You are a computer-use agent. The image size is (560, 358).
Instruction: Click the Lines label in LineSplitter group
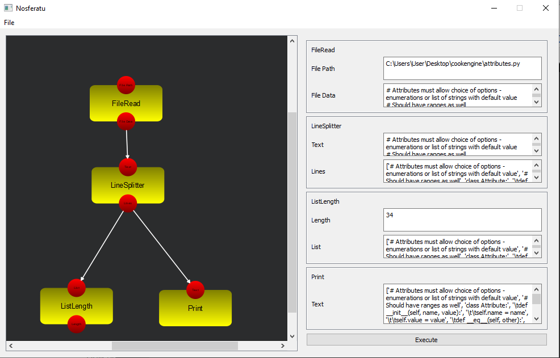318,171
